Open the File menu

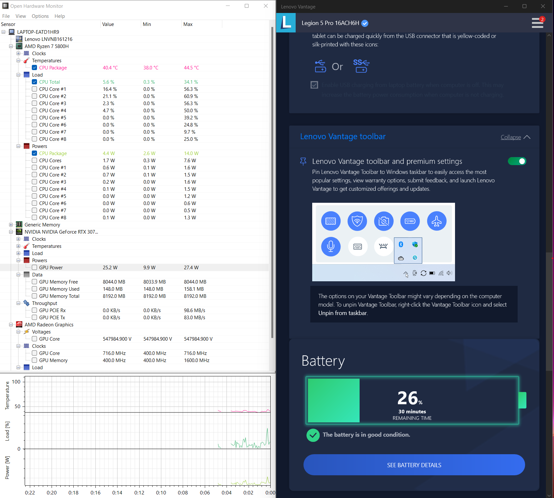tap(6, 16)
